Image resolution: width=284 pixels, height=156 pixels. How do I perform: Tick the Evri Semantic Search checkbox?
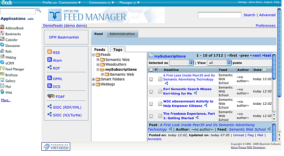[151, 91]
